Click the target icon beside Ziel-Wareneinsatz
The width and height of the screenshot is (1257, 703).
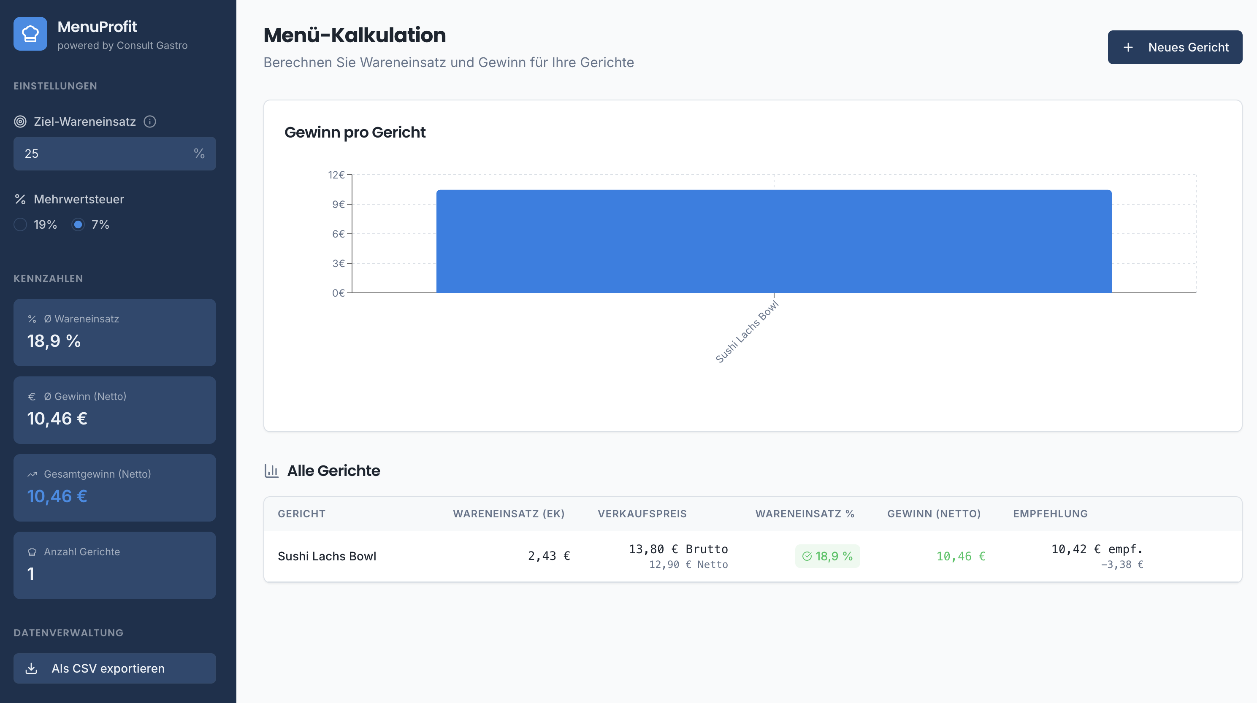[x=21, y=122]
